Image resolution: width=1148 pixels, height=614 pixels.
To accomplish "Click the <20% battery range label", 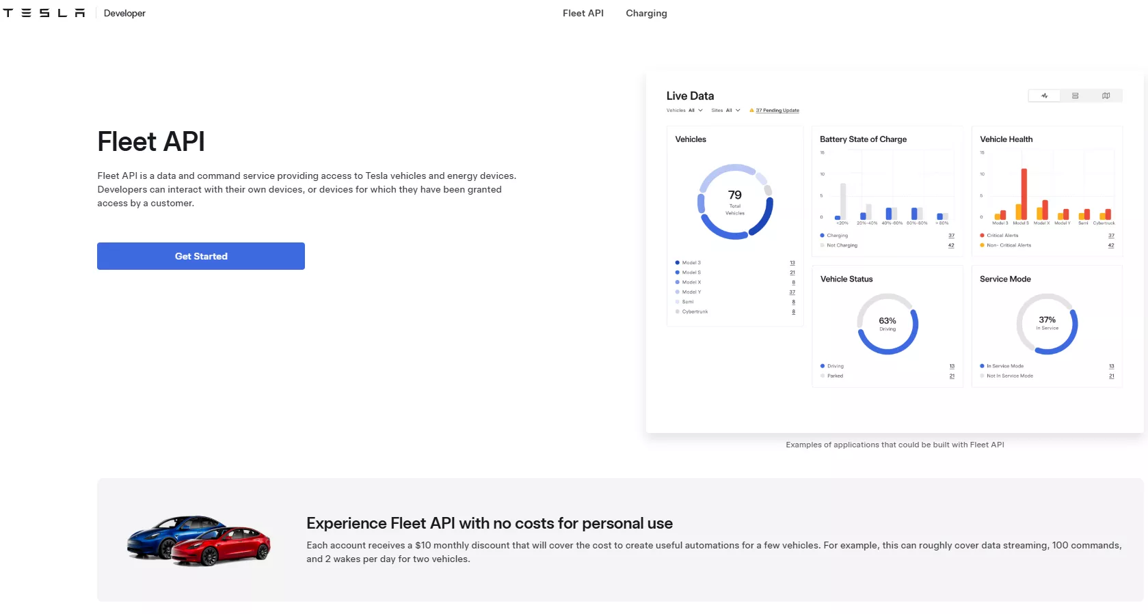I will click(842, 223).
